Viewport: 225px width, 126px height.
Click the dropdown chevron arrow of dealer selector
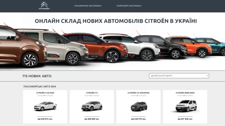207,76
